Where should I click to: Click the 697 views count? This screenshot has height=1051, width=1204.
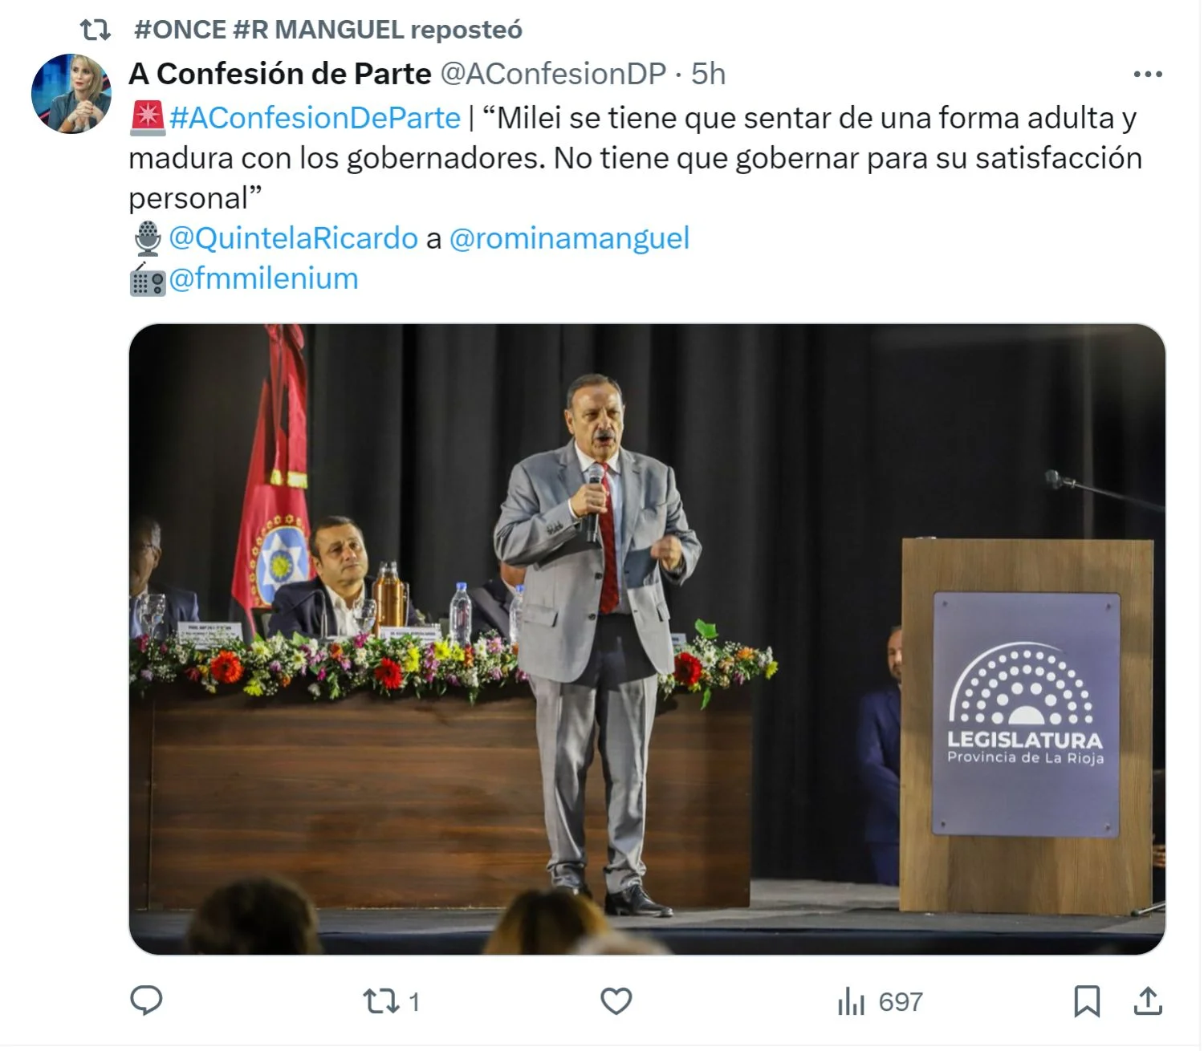tap(901, 1002)
